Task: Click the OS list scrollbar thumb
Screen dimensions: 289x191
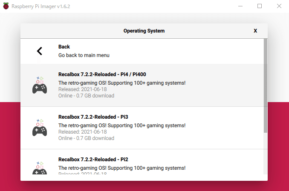Action: pos(266,86)
